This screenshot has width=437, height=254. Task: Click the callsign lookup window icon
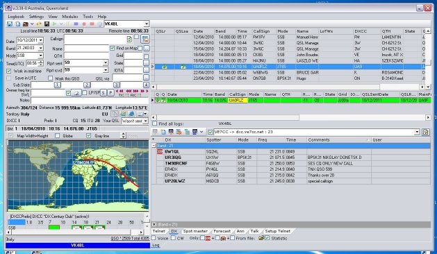[145, 40]
